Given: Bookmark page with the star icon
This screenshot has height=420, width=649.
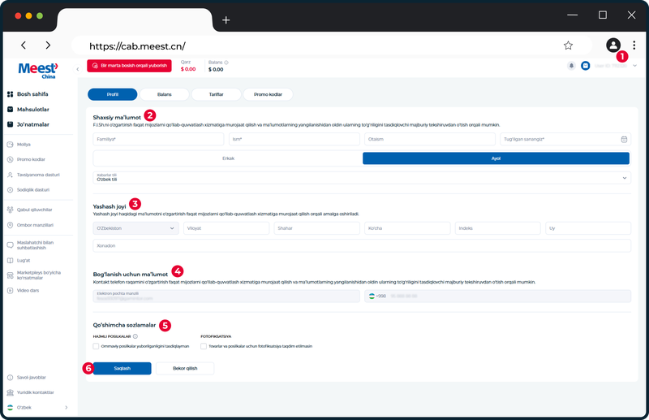Looking at the screenshot, I should tap(568, 45).
